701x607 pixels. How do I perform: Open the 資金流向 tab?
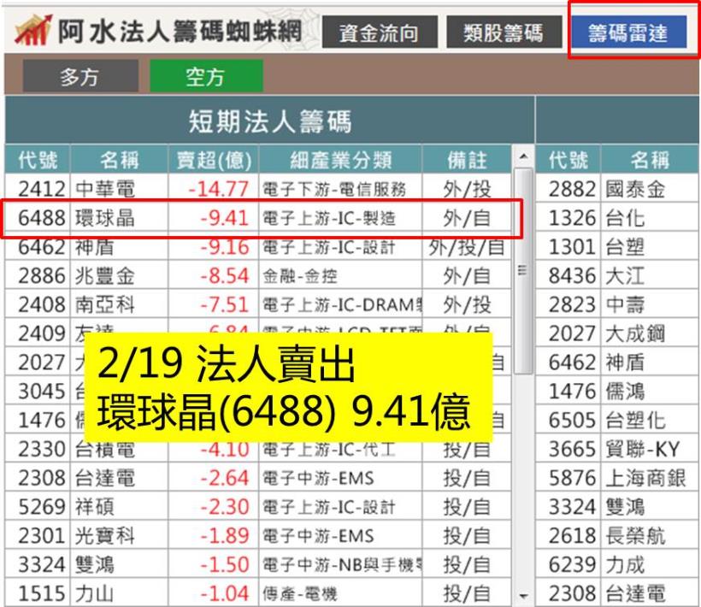380,32
